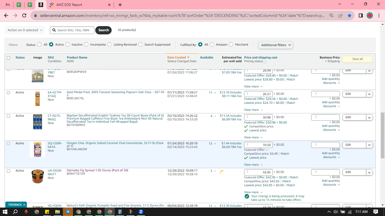This screenshot has height=216, width=385.
Task: Dismiss the FEEDBACK tab close icon
Action: tap(24, 205)
